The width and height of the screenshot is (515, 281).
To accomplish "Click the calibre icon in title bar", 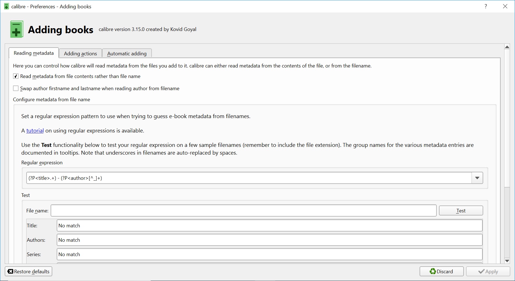I will point(7,6).
